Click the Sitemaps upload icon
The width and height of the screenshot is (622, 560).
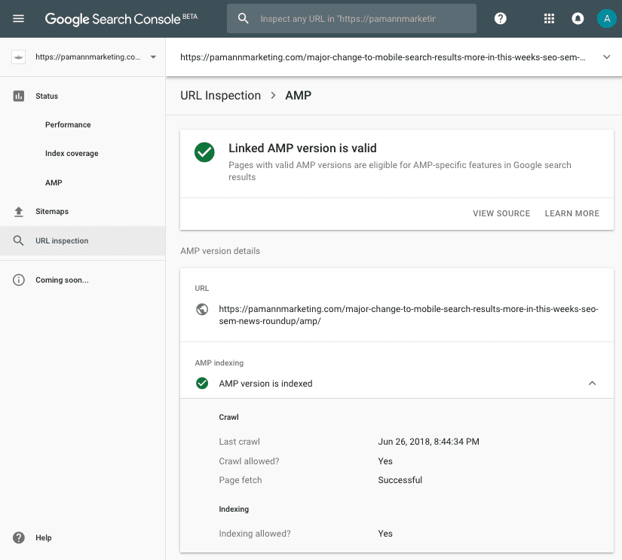[19, 212]
